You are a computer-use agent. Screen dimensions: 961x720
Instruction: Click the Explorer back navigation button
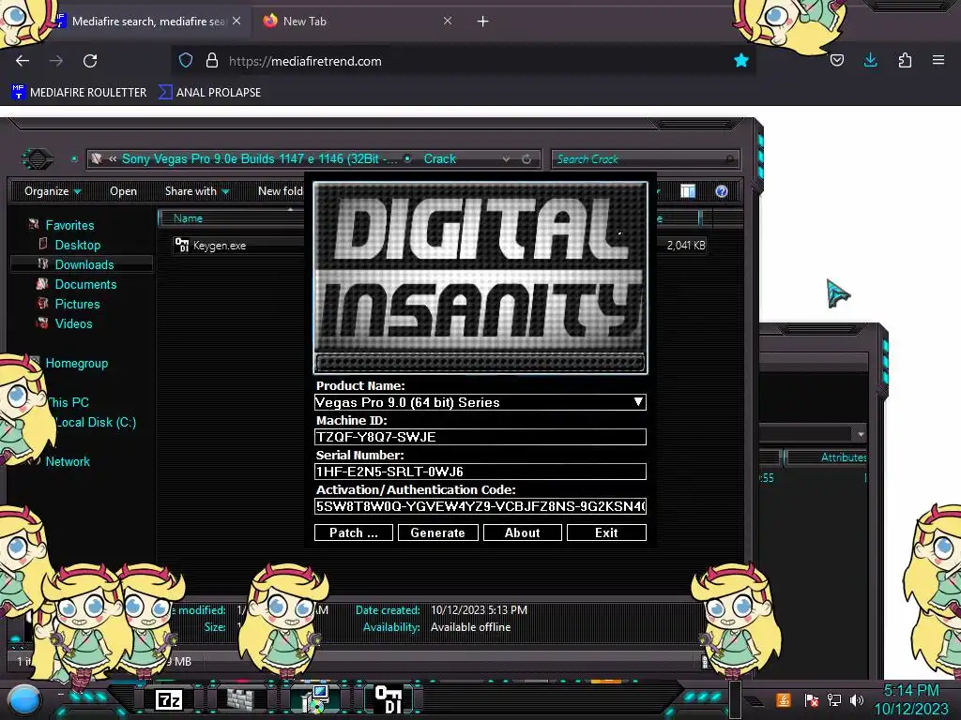tap(38, 159)
